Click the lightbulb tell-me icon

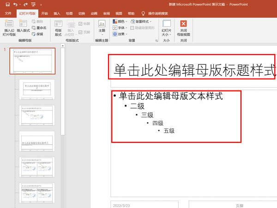point(143,13)
